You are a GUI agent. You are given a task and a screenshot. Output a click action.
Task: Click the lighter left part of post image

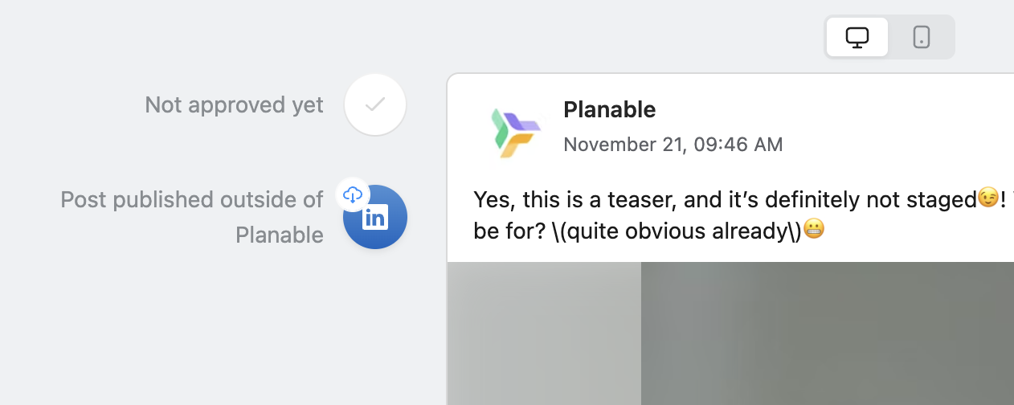tap(544, 333)
